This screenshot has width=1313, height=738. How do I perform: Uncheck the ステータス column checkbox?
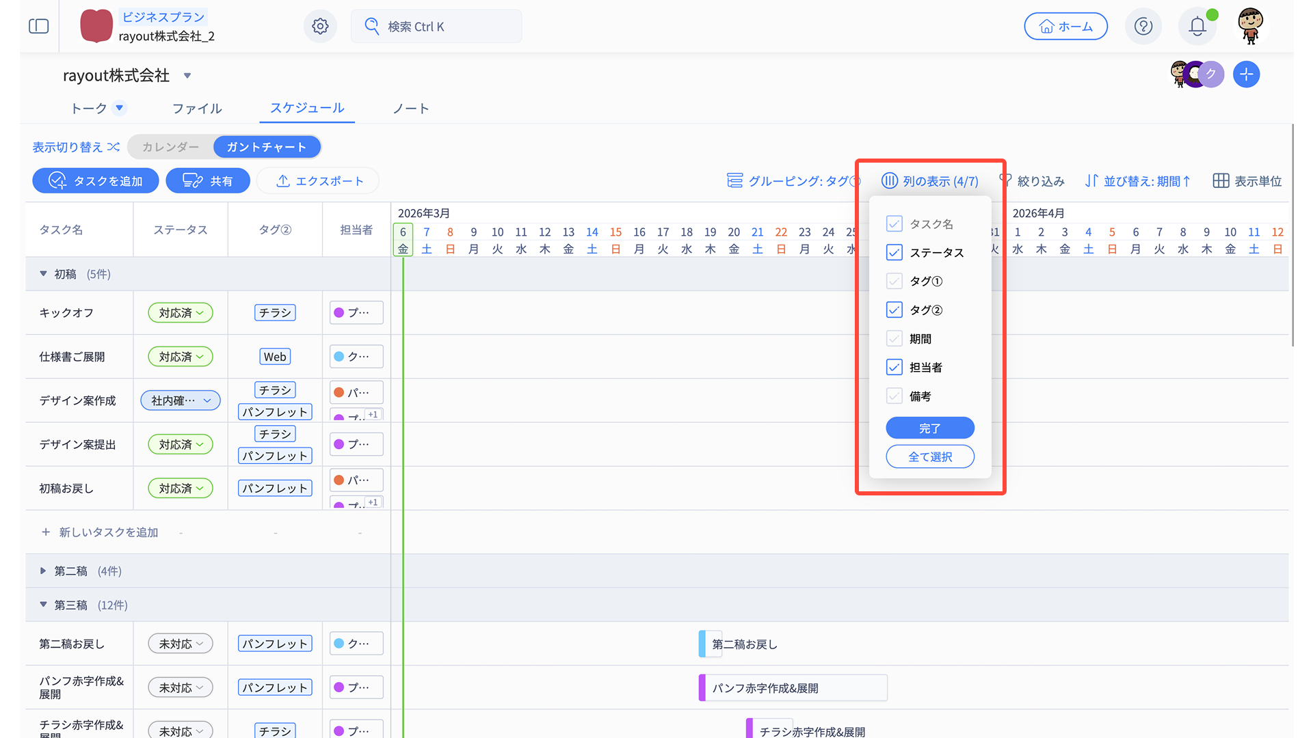pos(894,253)
